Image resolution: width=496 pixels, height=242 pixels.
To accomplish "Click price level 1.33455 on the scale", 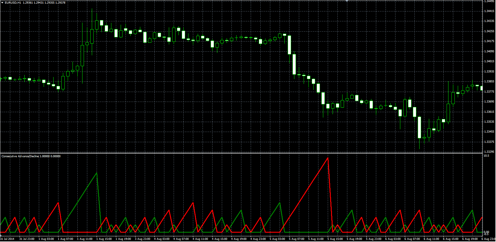I will [x=489, y=132].
